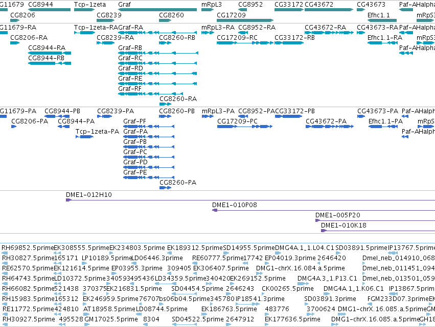Select the DME1-010K18 BAC clone label
The width and height of the screenshot is (435, 327).
[344, 225]
